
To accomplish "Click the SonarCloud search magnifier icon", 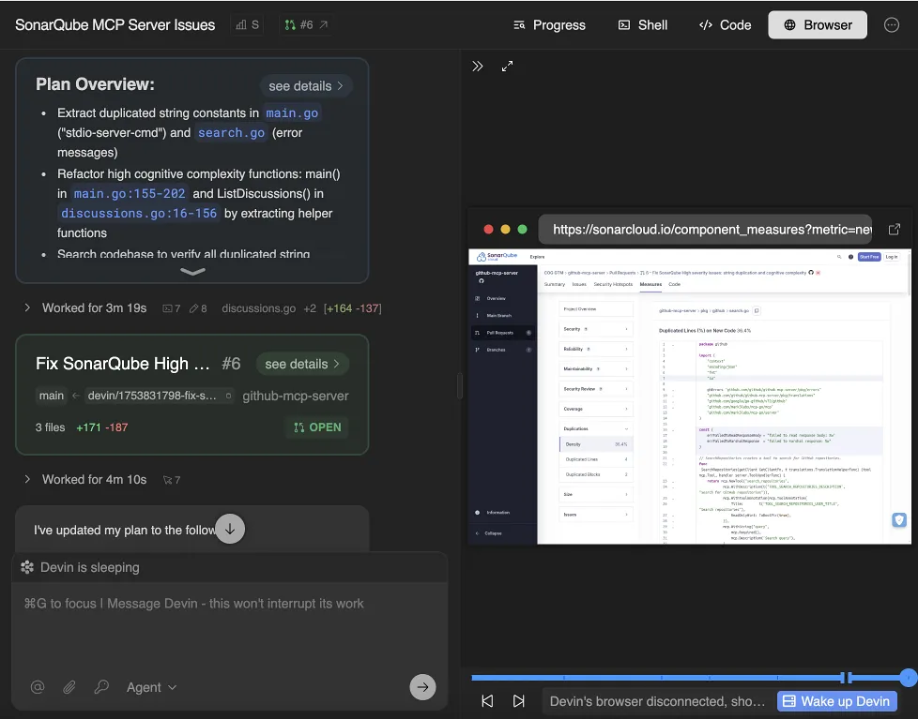I will click(x=839, y=257).
